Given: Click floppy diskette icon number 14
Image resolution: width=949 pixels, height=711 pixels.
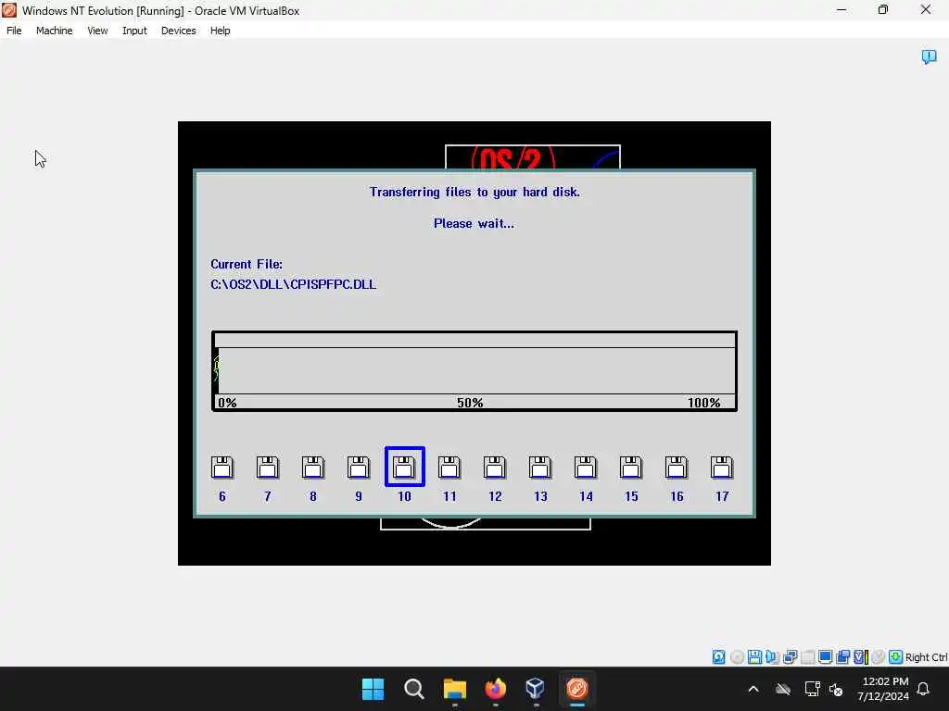Looking at the screenshot, I should [586, 468].
